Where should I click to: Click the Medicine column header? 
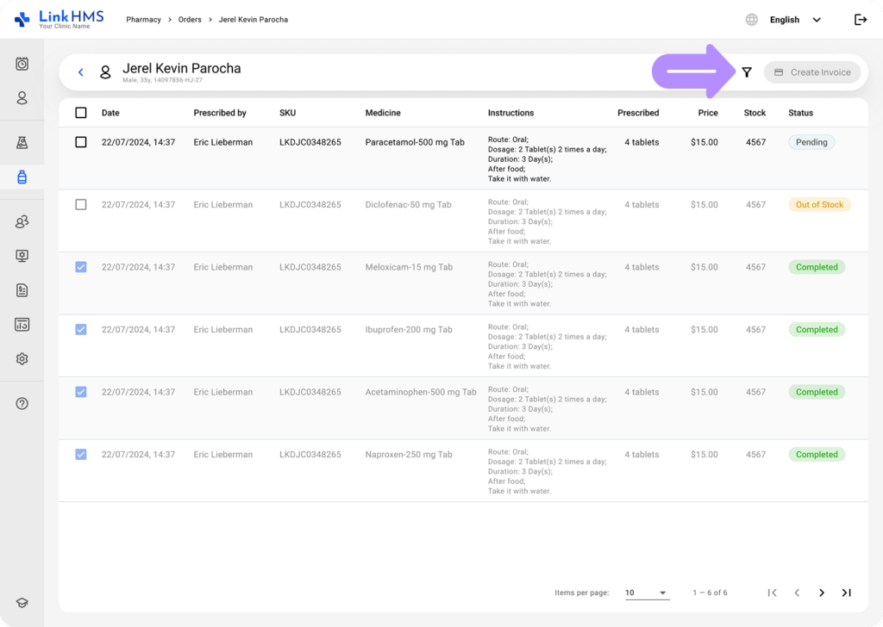(383, 113)
